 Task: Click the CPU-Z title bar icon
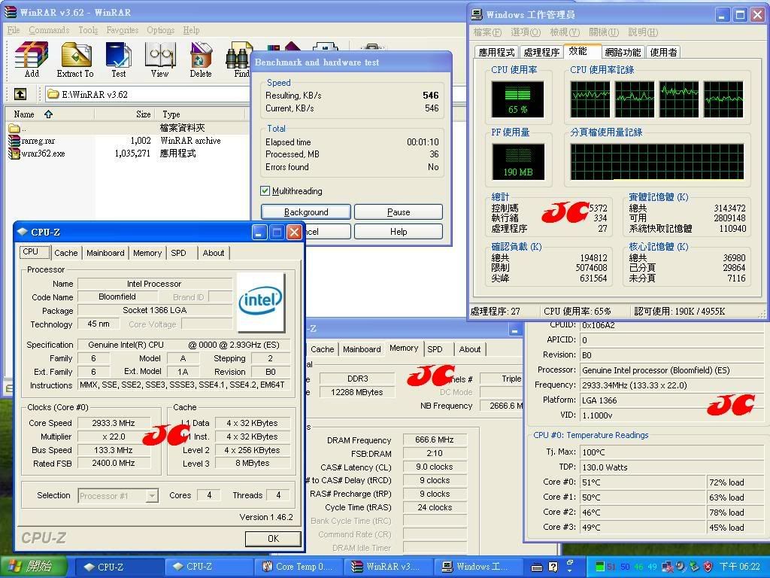pyautogui.click(x=22, y=232)
